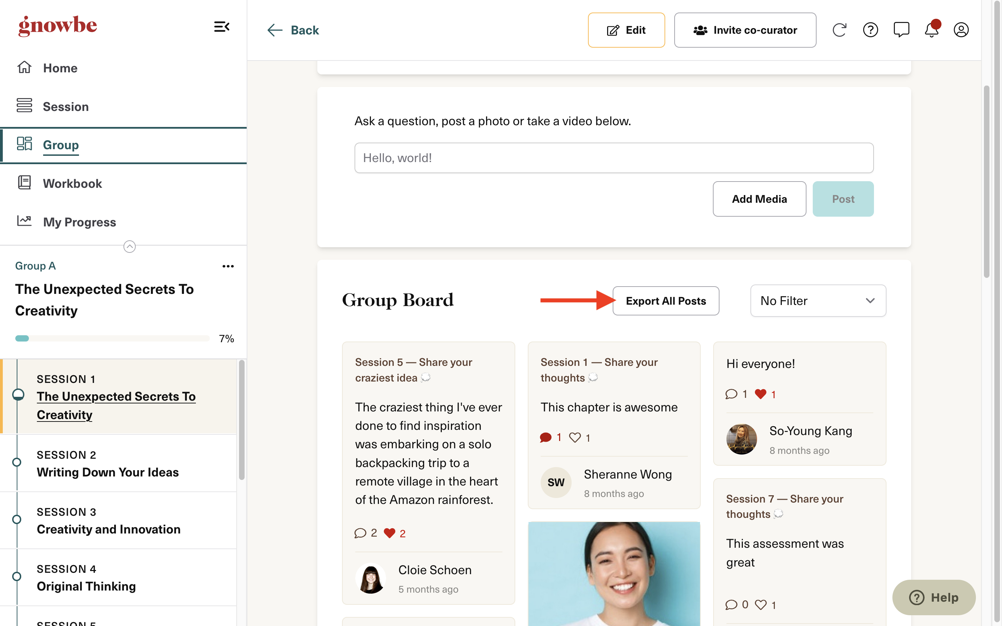The width and height of the screenshot is (1002, 626).
Task: Toggle heart on Hi everyone post
Action: point(760,394)
